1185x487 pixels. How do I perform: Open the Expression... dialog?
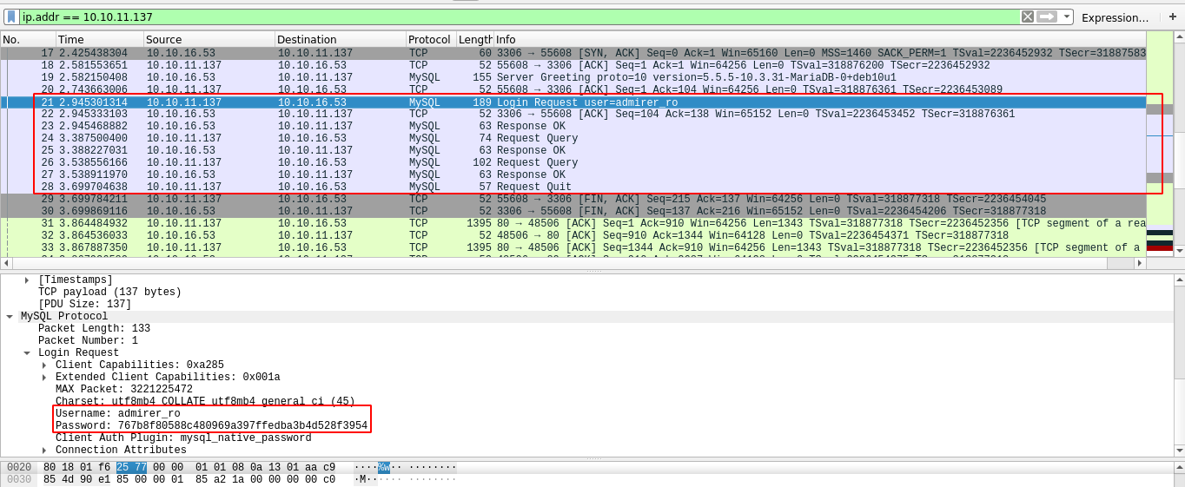click(x=1115, y=17)
